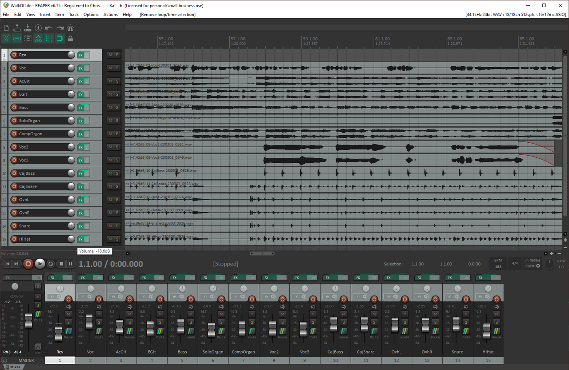Screen dimensions: 569x370
Task: Click the master volume fader
Action: 28,321
